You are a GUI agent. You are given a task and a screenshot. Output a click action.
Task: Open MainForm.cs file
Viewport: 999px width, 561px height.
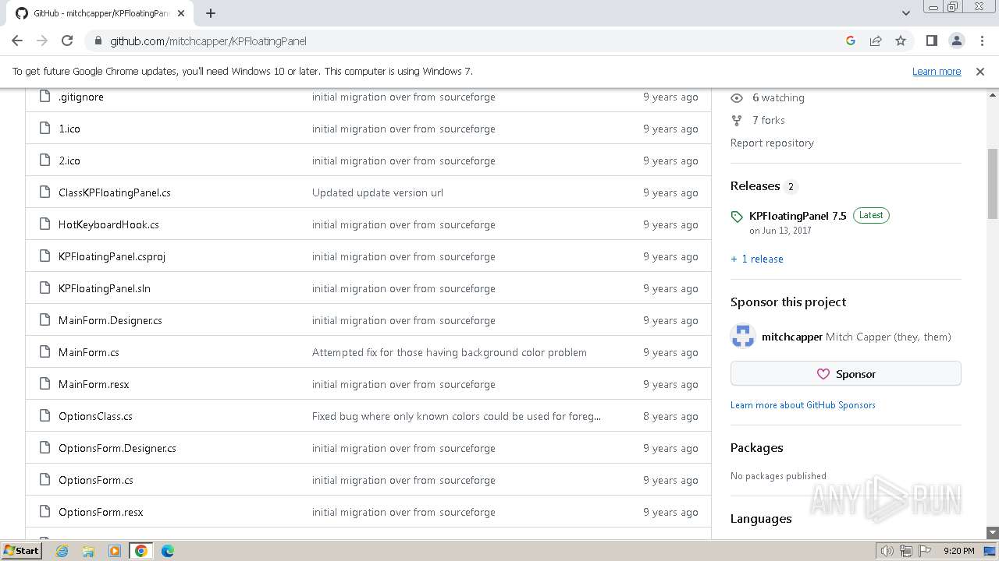[x=89, y=352]
